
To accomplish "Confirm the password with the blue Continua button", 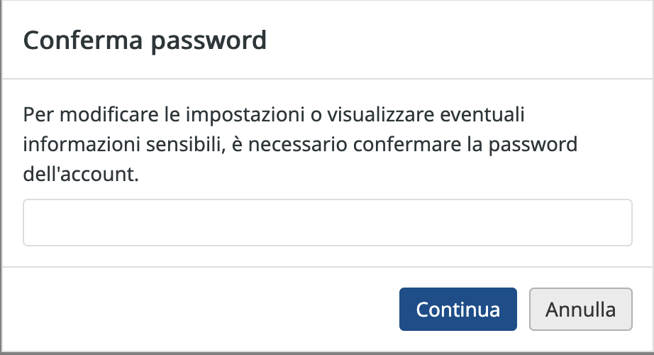I will [458, 309].
